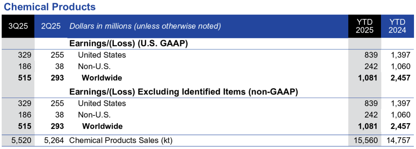Click the Chemical Products title

point(50,7)
